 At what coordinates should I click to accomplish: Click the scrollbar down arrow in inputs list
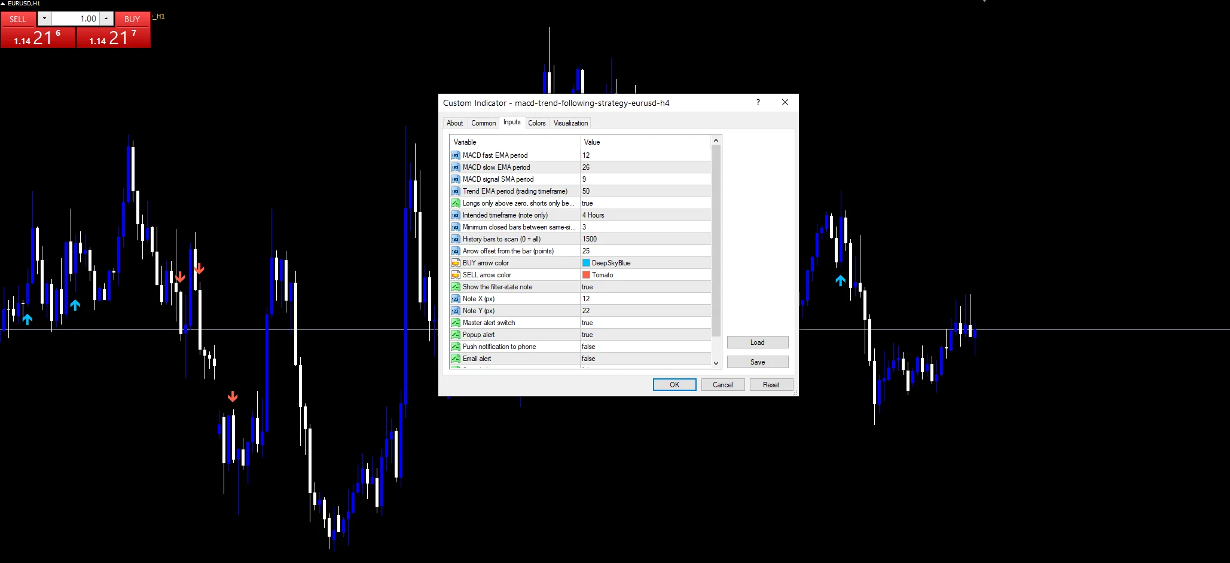coord(716,363)
